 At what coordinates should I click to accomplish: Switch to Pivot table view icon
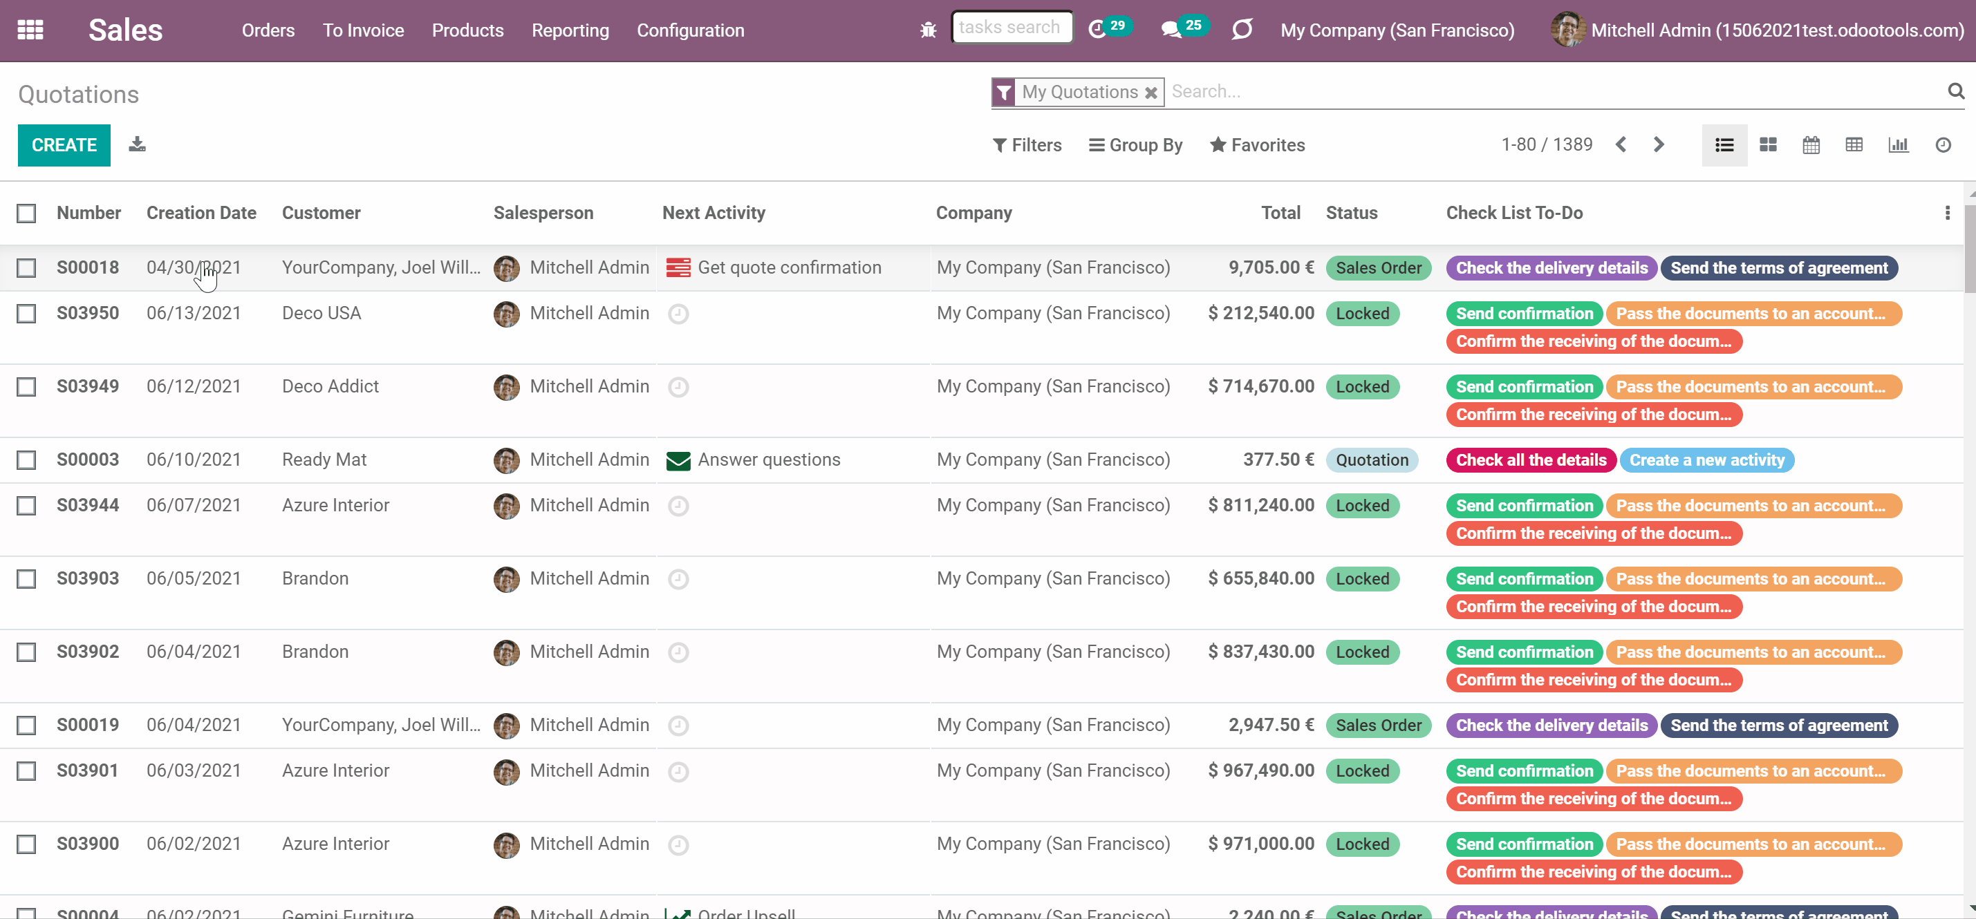pyautogui.click(x=1853, y=145)
